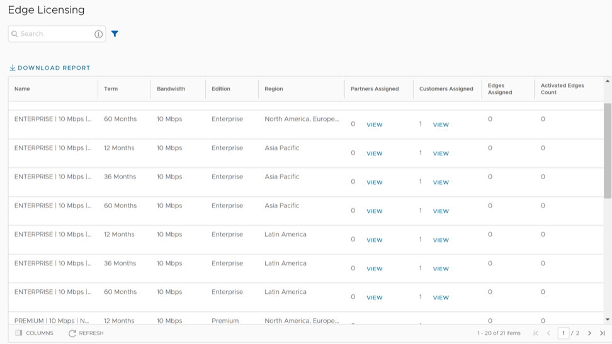View customers for 12 Months Asia Pacific license

coord(441,154)
